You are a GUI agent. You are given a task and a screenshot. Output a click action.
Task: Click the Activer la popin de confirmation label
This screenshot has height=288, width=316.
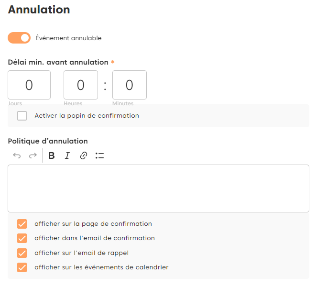(87, 116)
